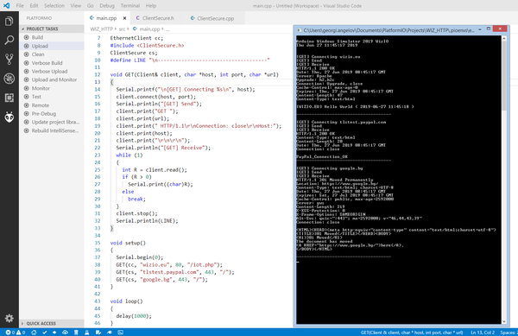Viewport: 518px width, 336px height.
Task: Click GET function signature in status bar
Action: click(x=412, y=333)
